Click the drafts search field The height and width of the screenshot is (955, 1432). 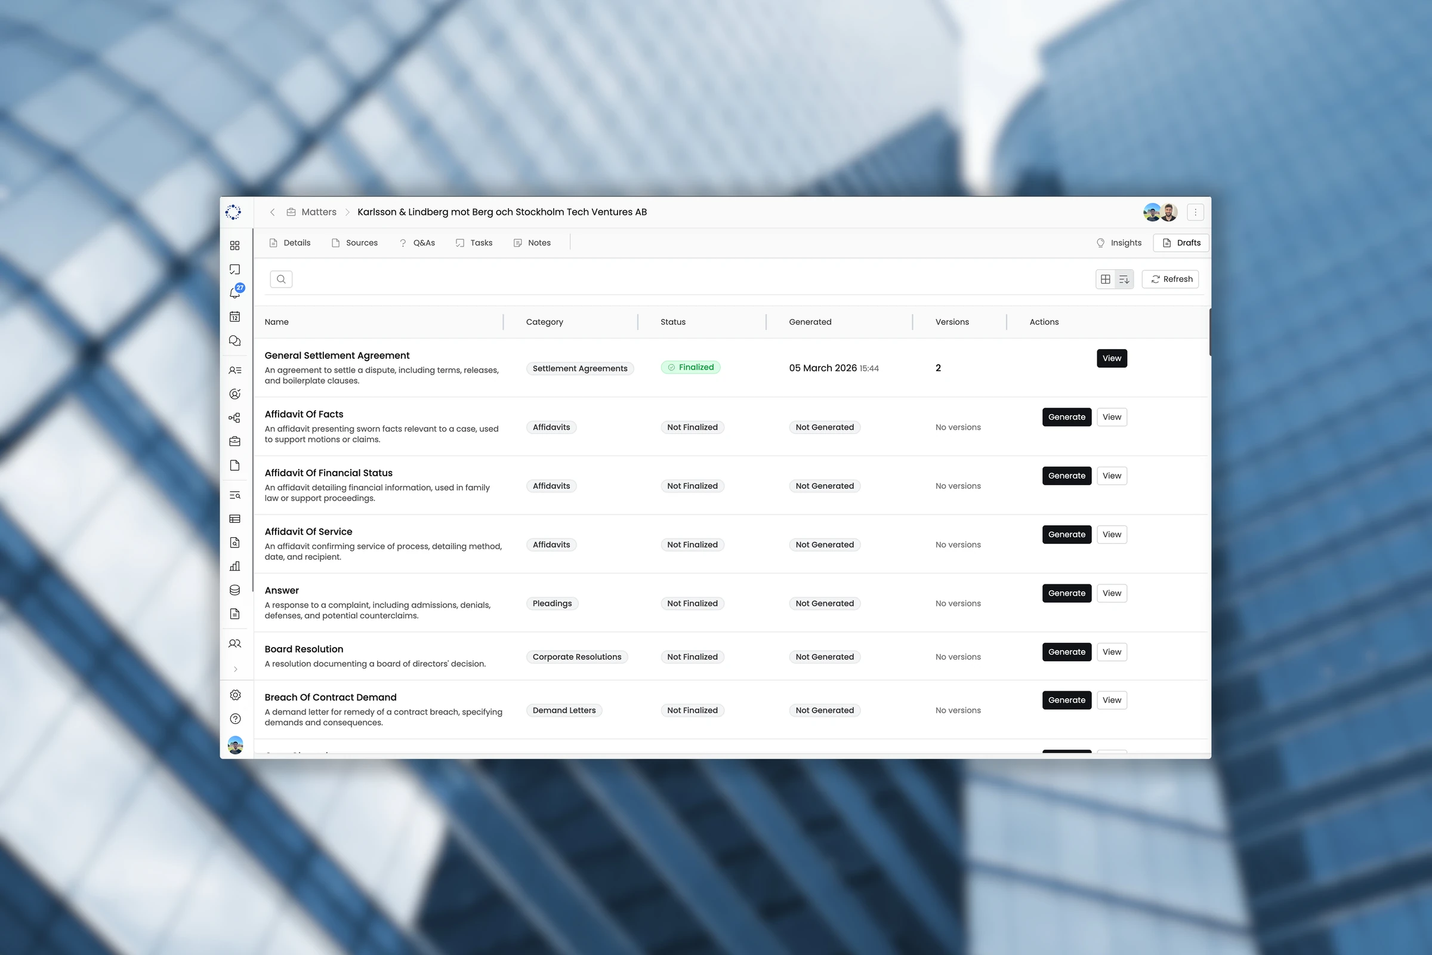click(x=281, y=279)
